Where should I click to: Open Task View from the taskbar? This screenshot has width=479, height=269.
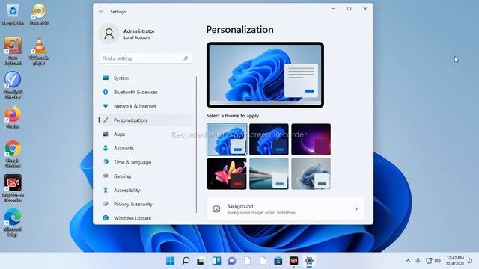click(x=201, y=261)
